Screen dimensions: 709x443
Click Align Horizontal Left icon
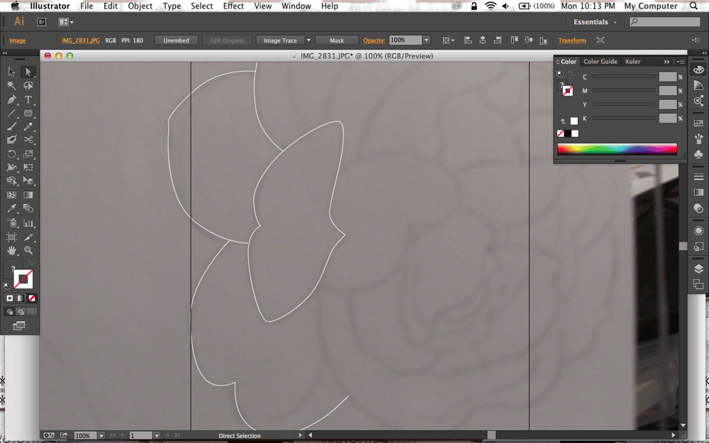click(x=468, y=40)
